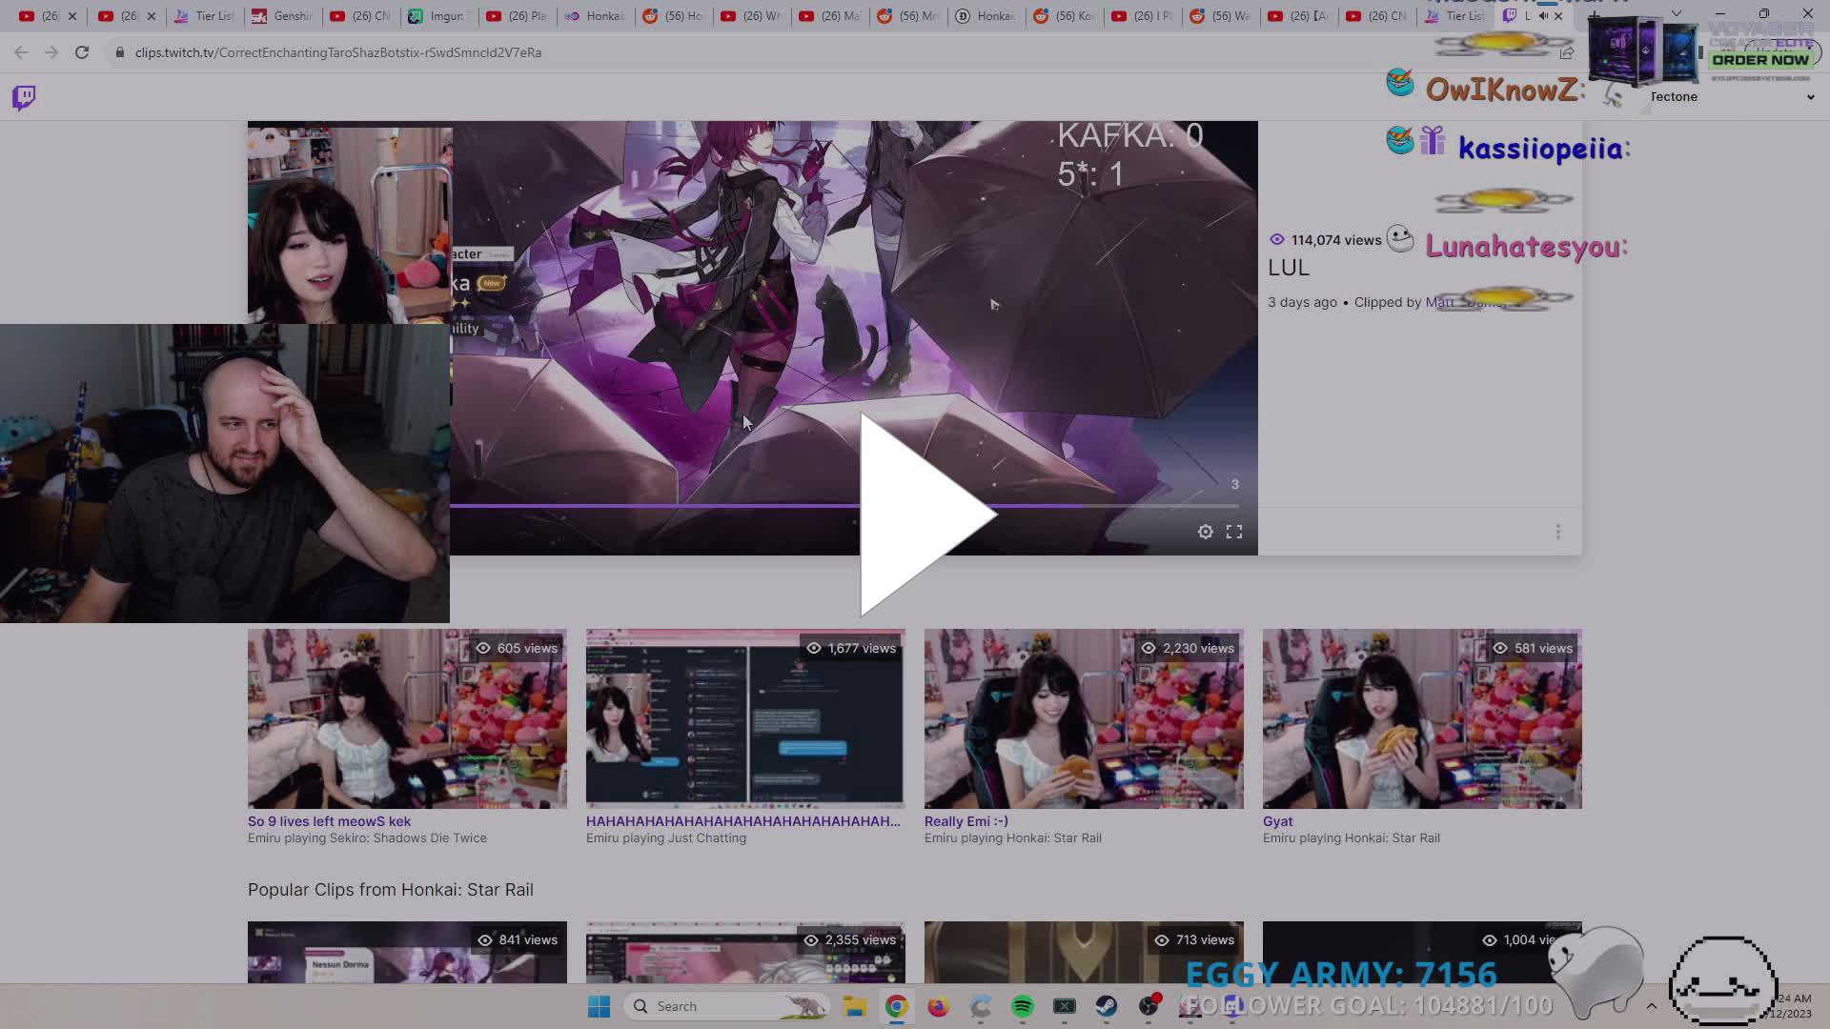
Task: Mute the noisy tab's speaker icon
Action: (x=1544, y=15)
